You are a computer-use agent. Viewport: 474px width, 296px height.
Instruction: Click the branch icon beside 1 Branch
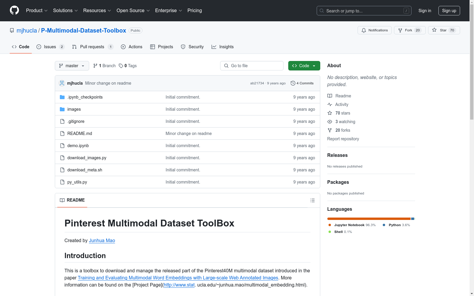[95, 66]
